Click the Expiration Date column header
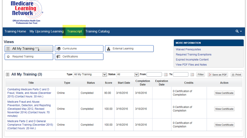Screen dimensions: 247x138 tap(161, 83)
